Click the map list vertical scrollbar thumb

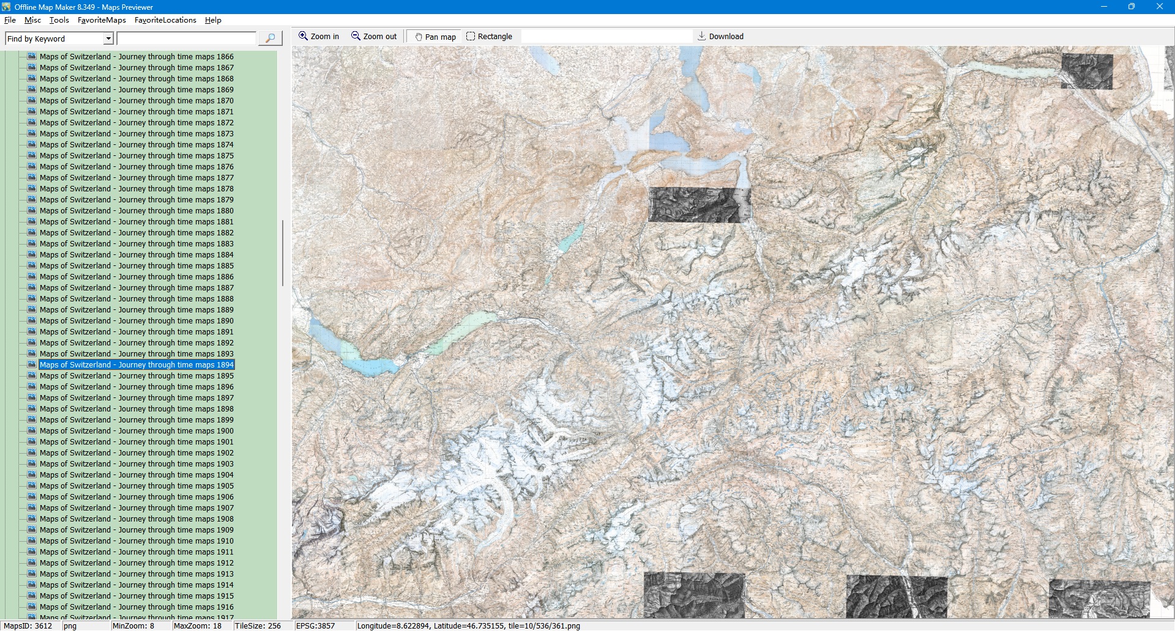(282, 253)
